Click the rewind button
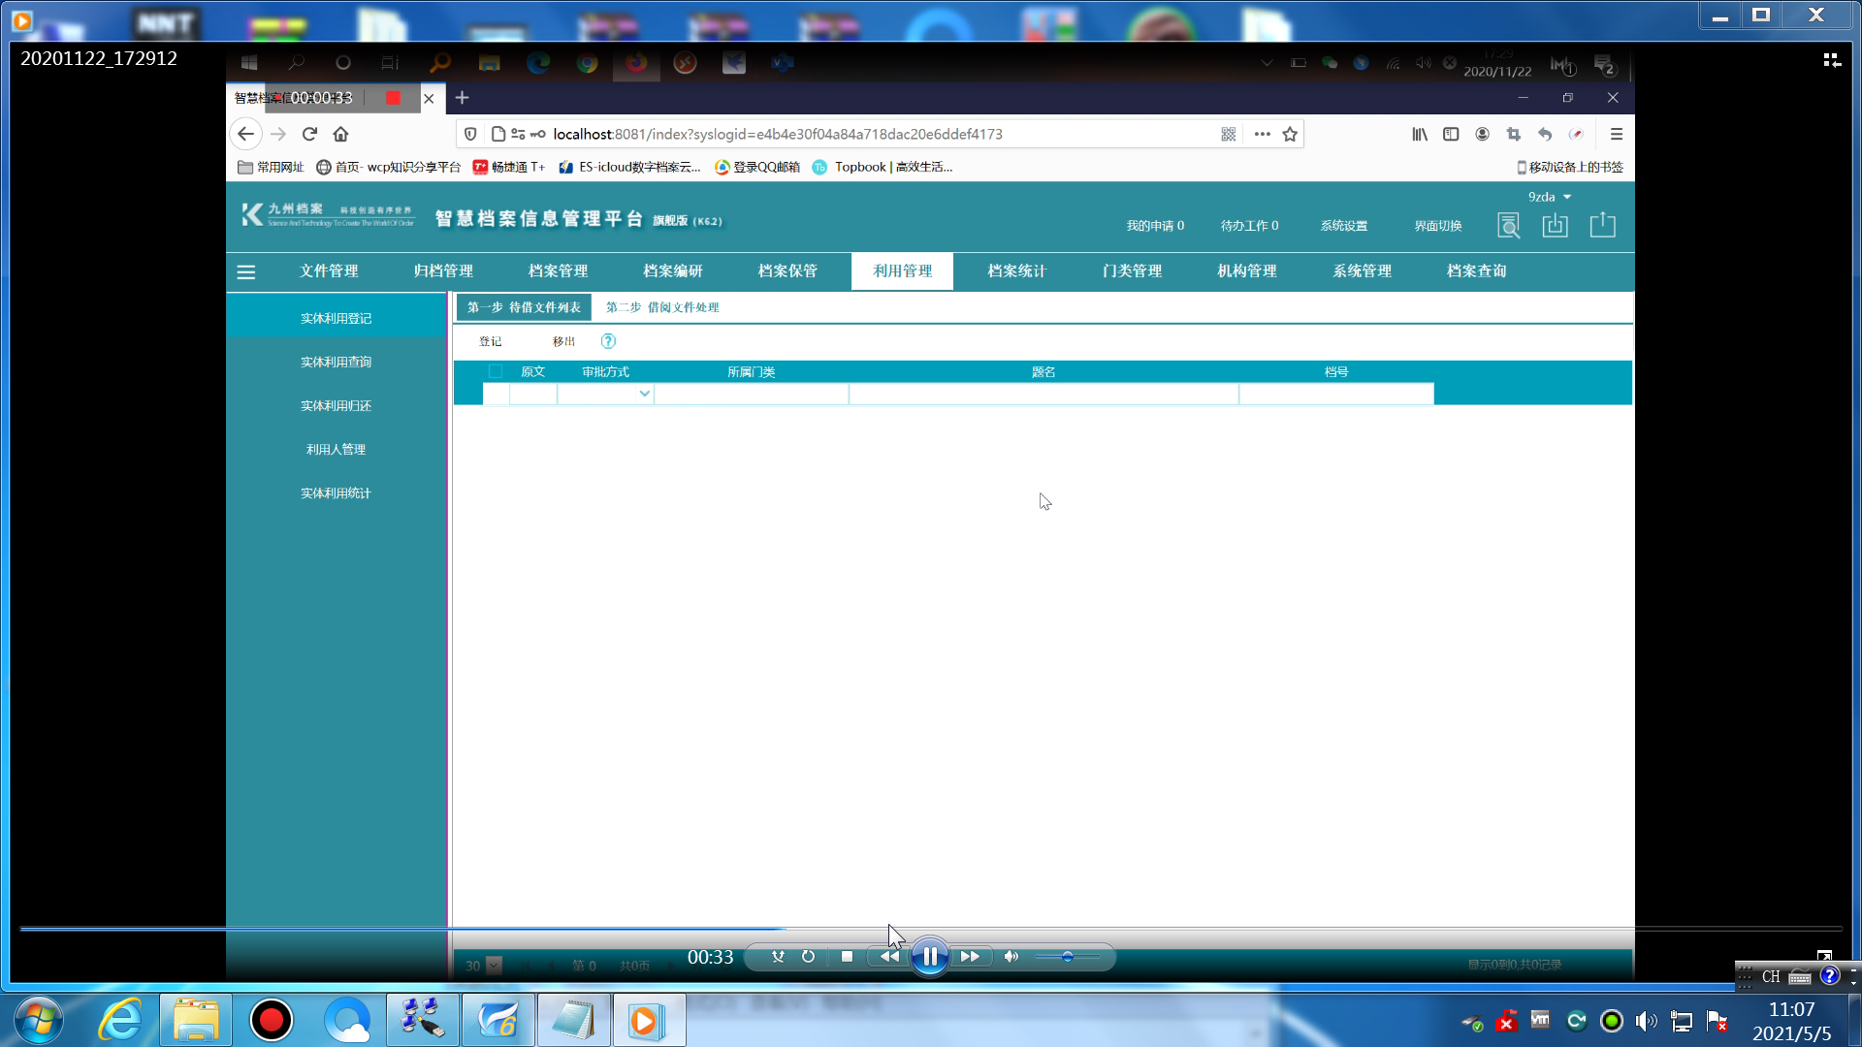Screen dimensions: 1862x1047 click(888, 957)
